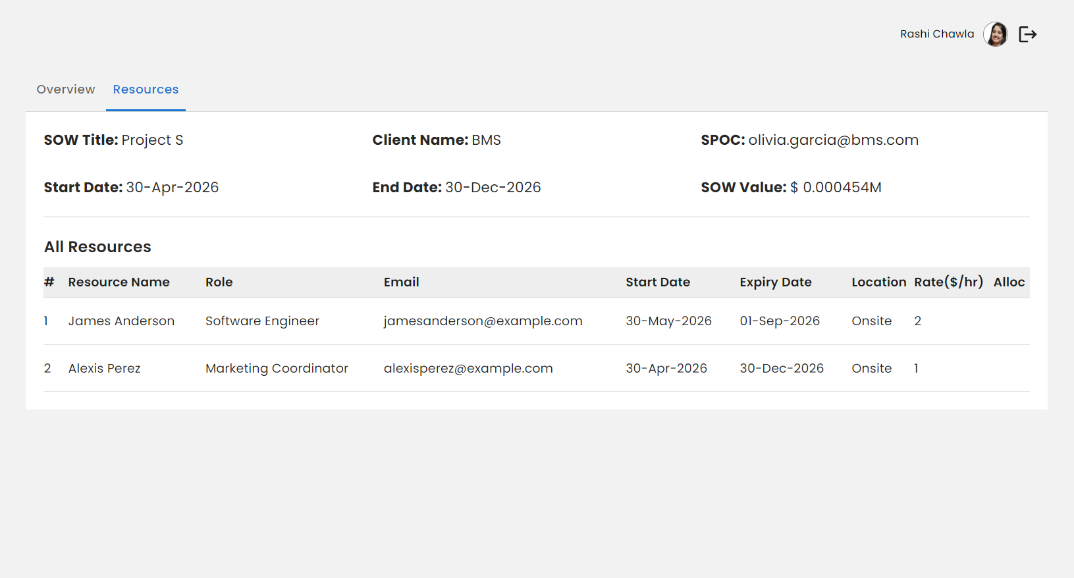Click the Expiry Date column header

(x=775, y=282)
